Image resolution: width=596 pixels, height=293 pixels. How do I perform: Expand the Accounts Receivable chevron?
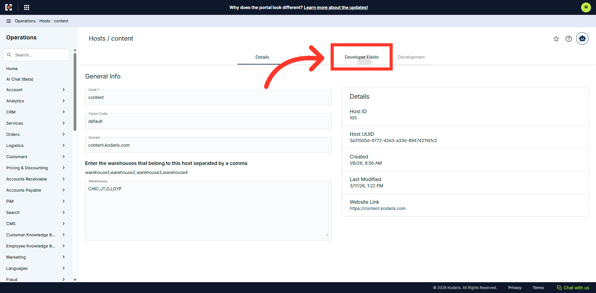[x=63, y=179]
